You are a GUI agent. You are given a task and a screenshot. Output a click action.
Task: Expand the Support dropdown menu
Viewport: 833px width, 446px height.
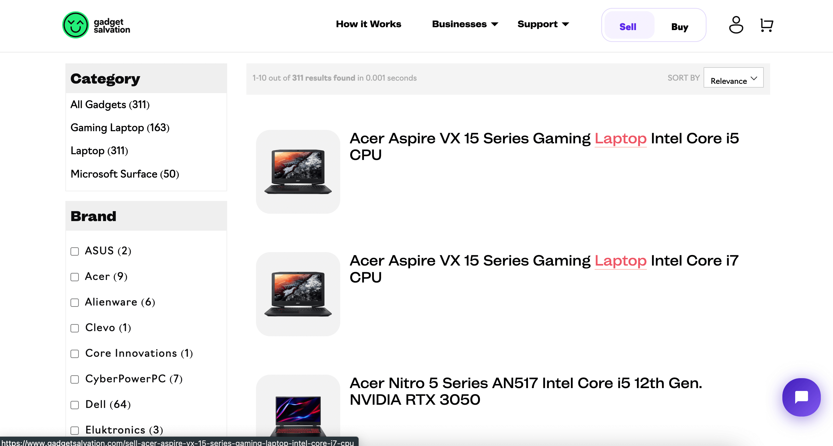coord(543,24)
